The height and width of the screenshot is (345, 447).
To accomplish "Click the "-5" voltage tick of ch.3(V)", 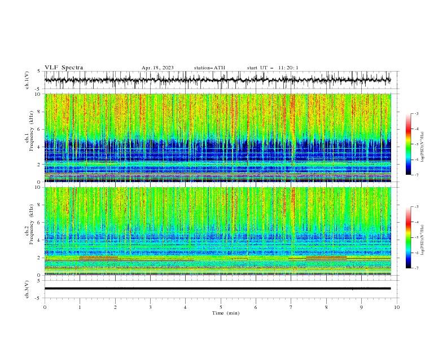I will [x=38, y=298].
